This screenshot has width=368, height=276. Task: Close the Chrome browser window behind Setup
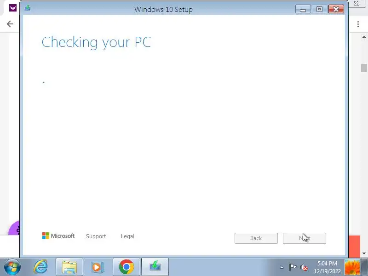356,4
